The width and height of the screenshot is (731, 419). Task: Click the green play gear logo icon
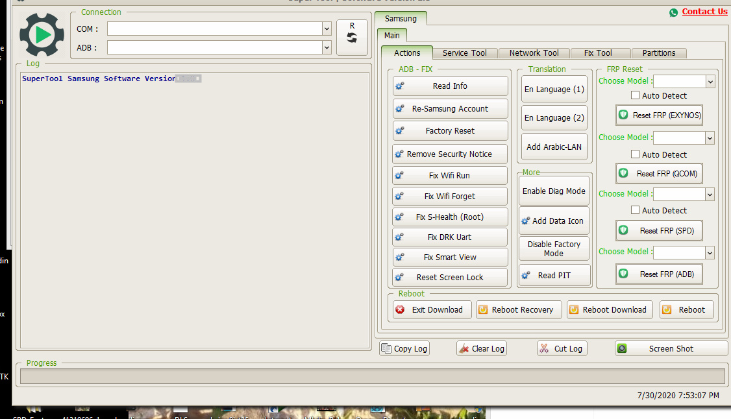pos(42,34)
